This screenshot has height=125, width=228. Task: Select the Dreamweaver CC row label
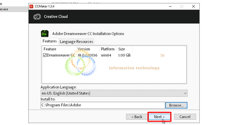[x=61, y=55]
